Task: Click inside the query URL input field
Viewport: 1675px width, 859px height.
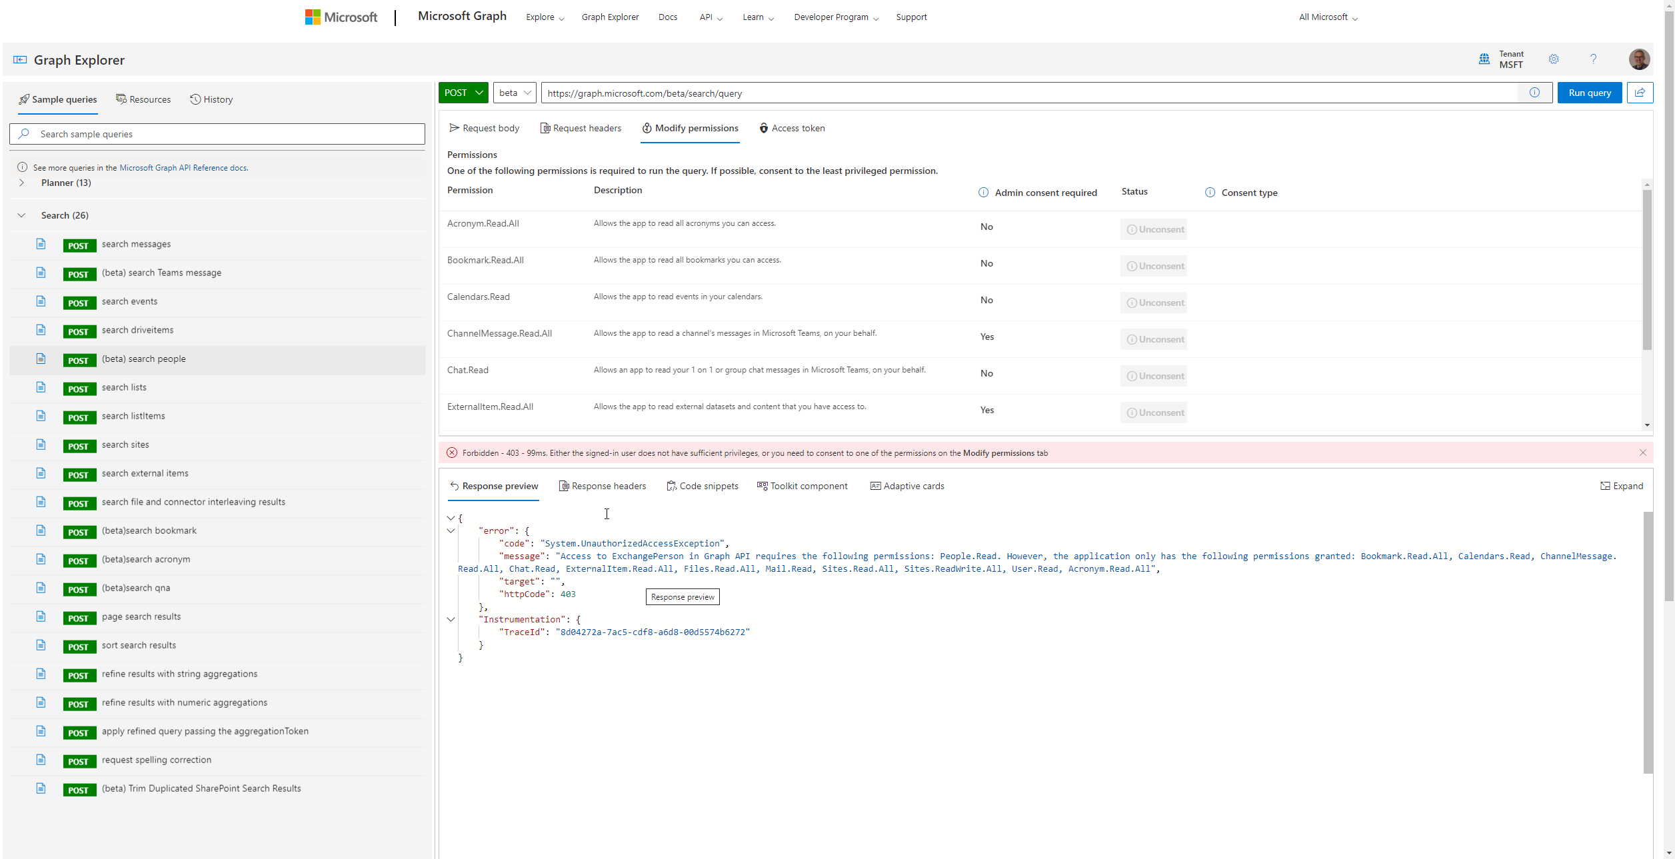Action: (1000, 93)
